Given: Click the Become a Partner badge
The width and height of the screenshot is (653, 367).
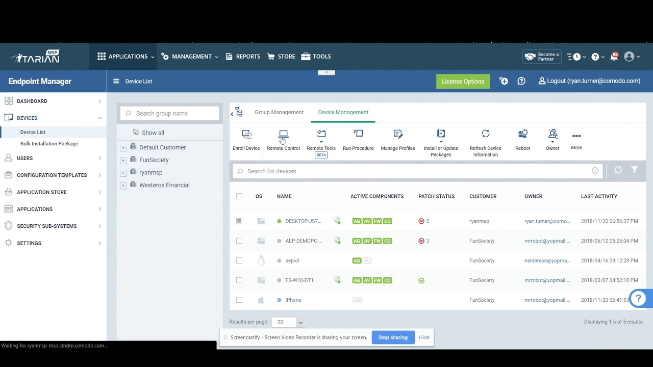Looking at the screenshot, I should coord(542,57).
